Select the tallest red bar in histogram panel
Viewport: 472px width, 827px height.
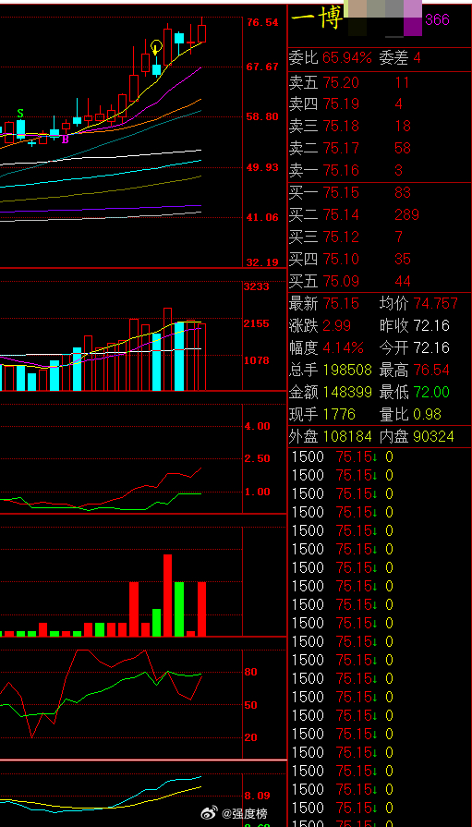pyautogui.click(x=168, y=595)
